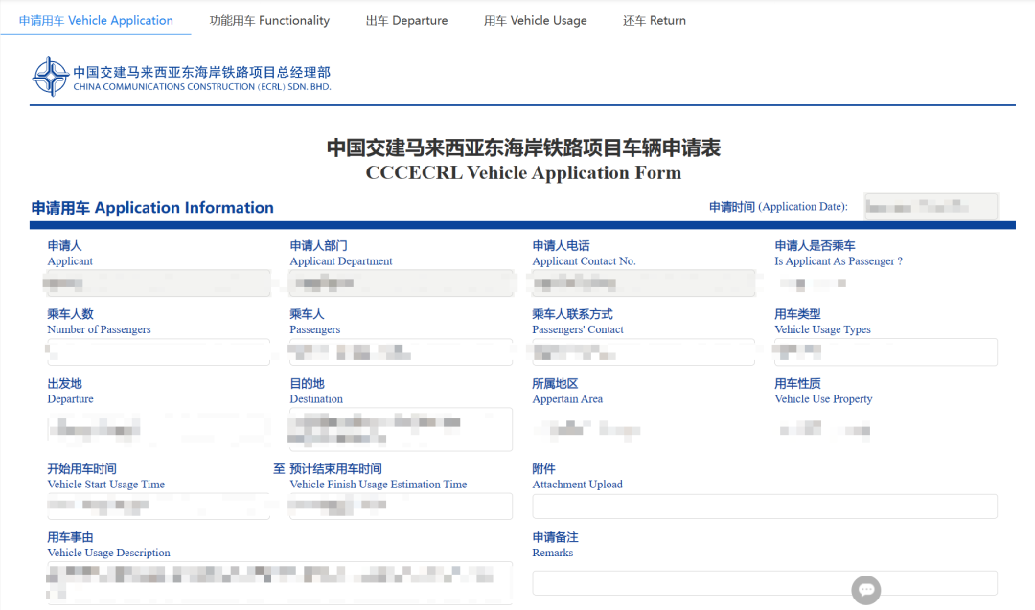Click the 'CHINA COMMUNICATIONS CONSTRUCTION (ECRL) SDN. BHD.' text
This screenshot has height=610, width=1035.
[202, 86]
